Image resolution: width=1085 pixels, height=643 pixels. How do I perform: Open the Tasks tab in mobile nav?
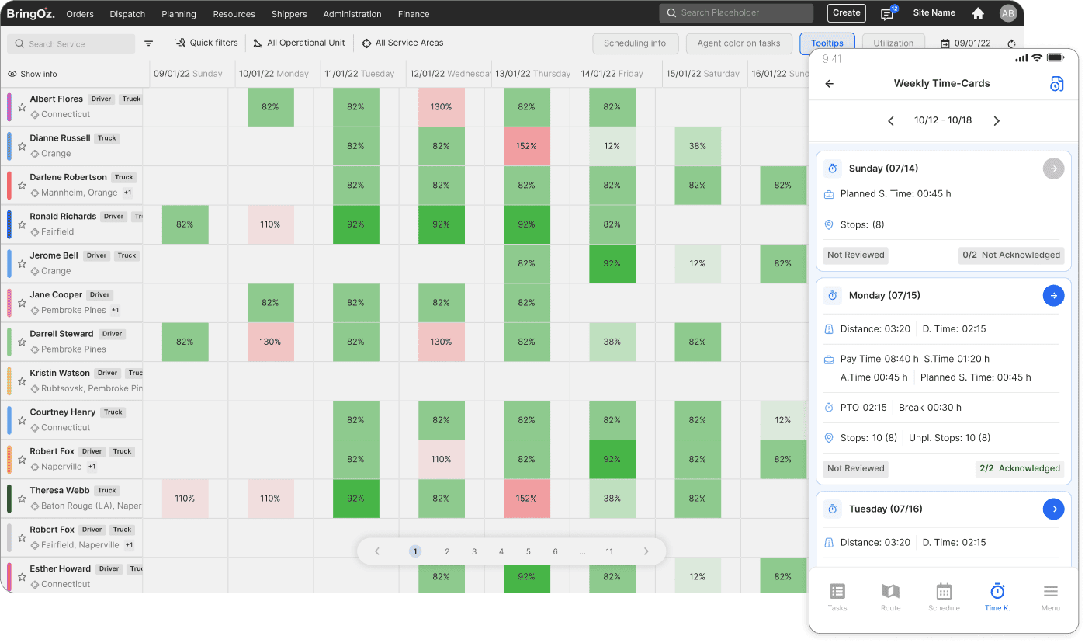[837, 597]
